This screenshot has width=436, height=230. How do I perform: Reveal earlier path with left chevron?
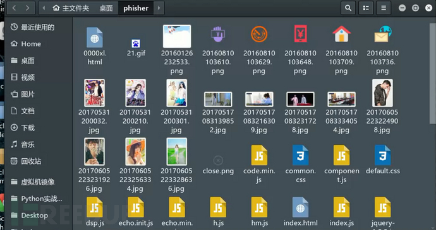tap(44, 8)
